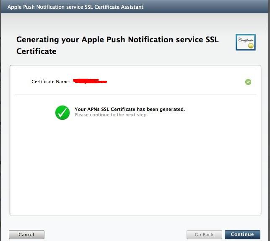Click the Go Back button
270x241 pixels.
[x=204, y=234]
